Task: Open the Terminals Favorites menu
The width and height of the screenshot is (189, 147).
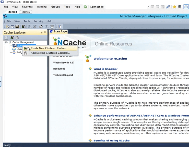Action: (x=27, y=7)
